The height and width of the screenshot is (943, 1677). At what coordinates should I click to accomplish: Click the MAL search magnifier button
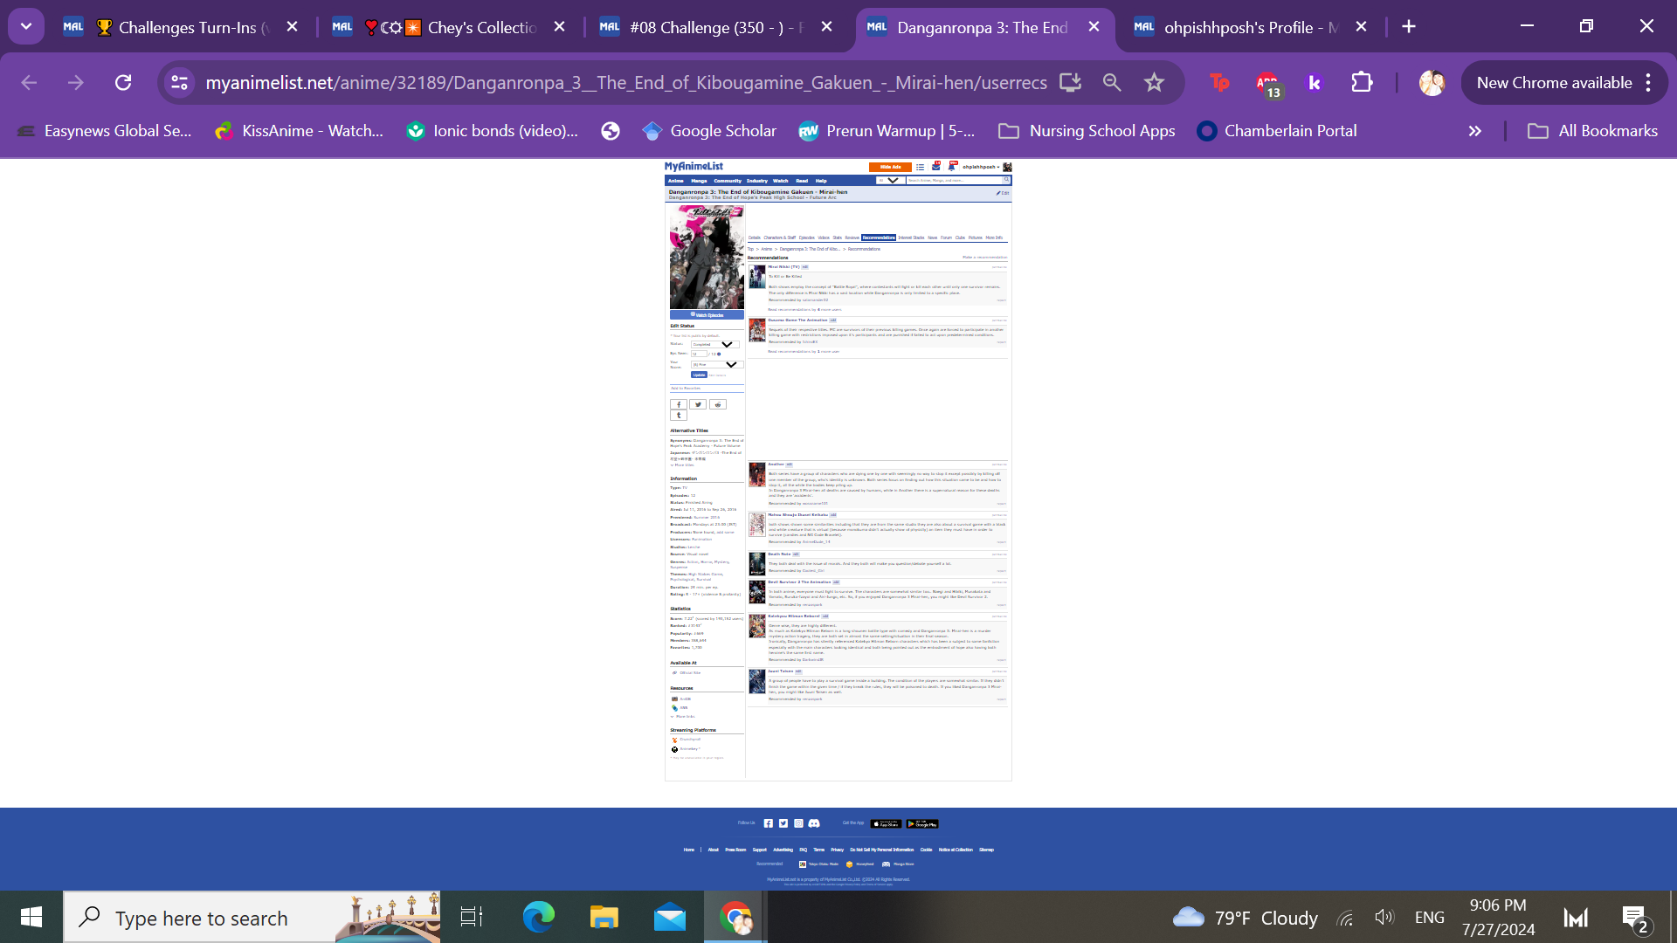tap(1006, 180)
